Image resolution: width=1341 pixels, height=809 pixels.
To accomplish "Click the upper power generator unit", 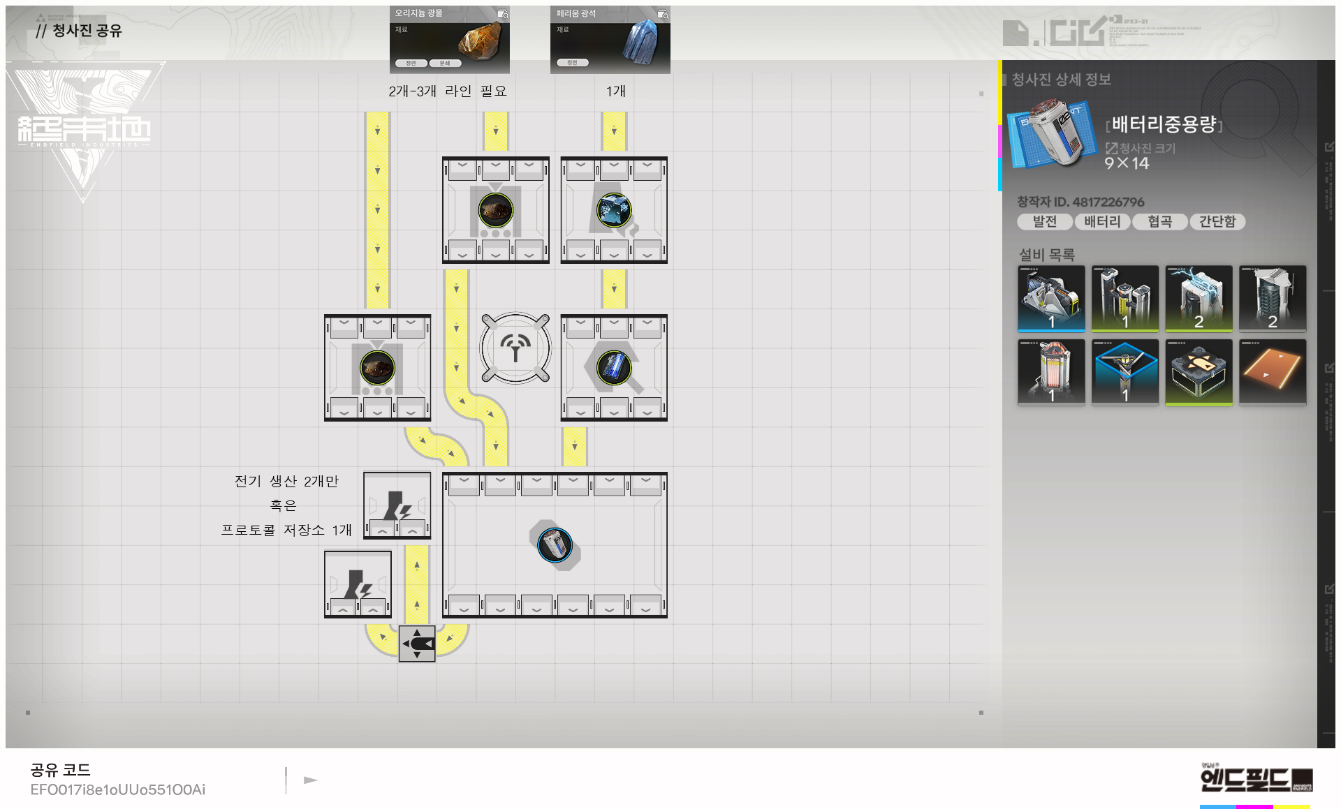I will 397,505.
